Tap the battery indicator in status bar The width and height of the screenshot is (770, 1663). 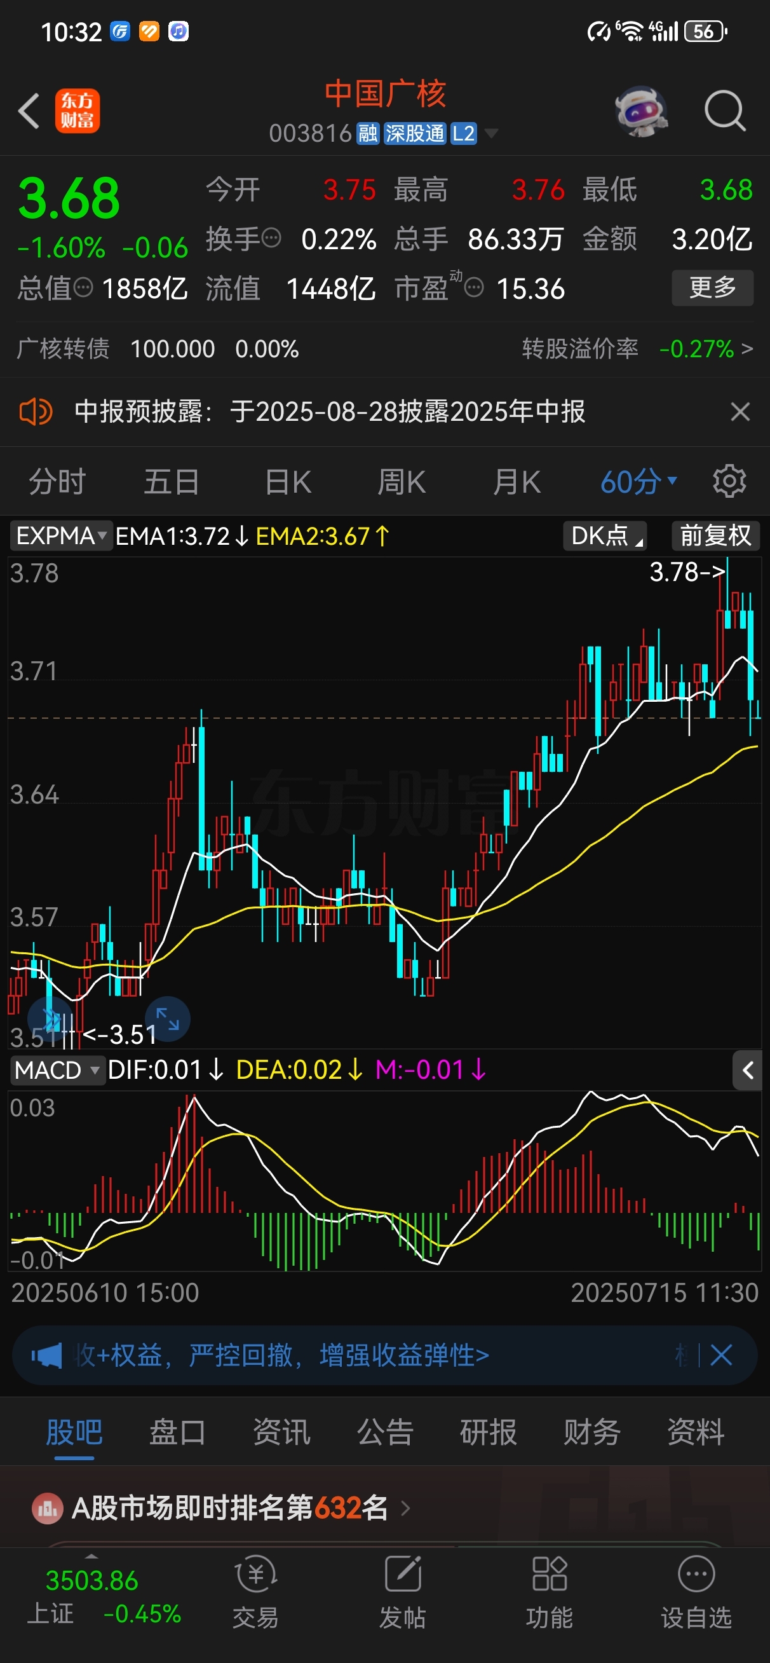coord(705,31)
